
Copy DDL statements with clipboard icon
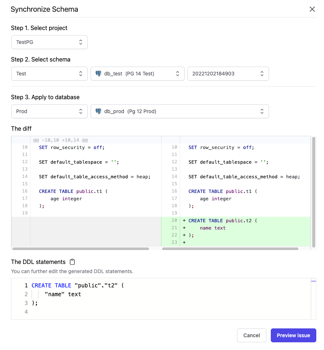pyautogui.click(x=72, y=262)
